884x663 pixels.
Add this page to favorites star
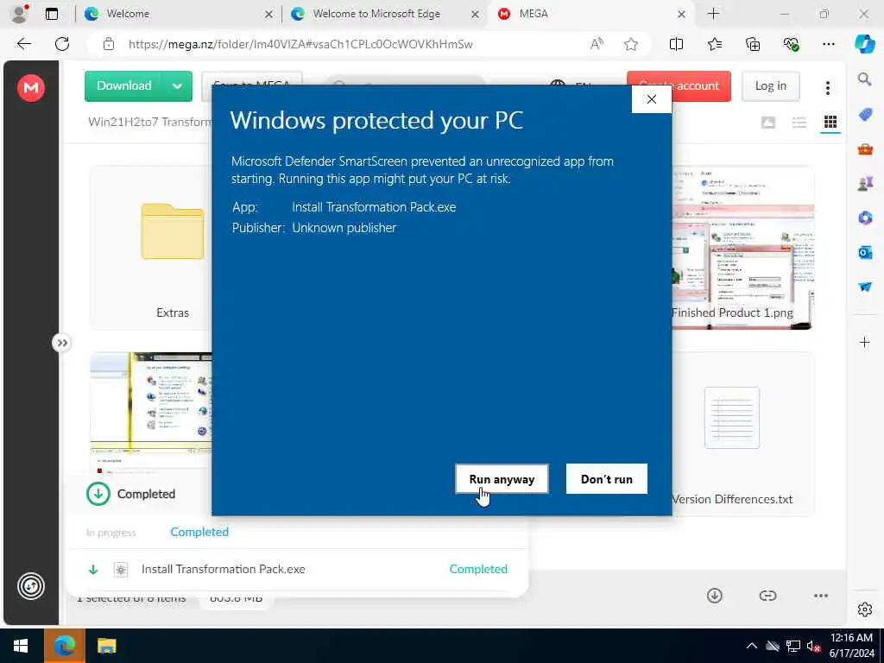click(x=631, y=44)
